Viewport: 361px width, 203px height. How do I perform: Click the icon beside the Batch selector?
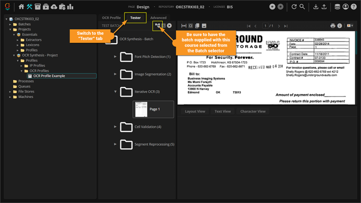click(164, 26)
